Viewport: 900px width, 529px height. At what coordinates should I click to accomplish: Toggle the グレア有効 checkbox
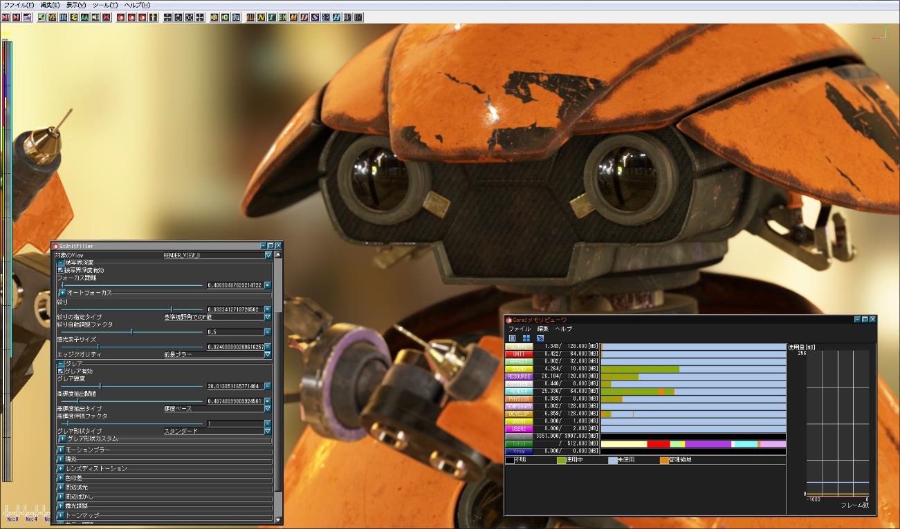(x=60, y=371)
